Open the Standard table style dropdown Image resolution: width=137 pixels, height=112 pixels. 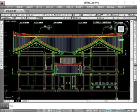point(121,15)
